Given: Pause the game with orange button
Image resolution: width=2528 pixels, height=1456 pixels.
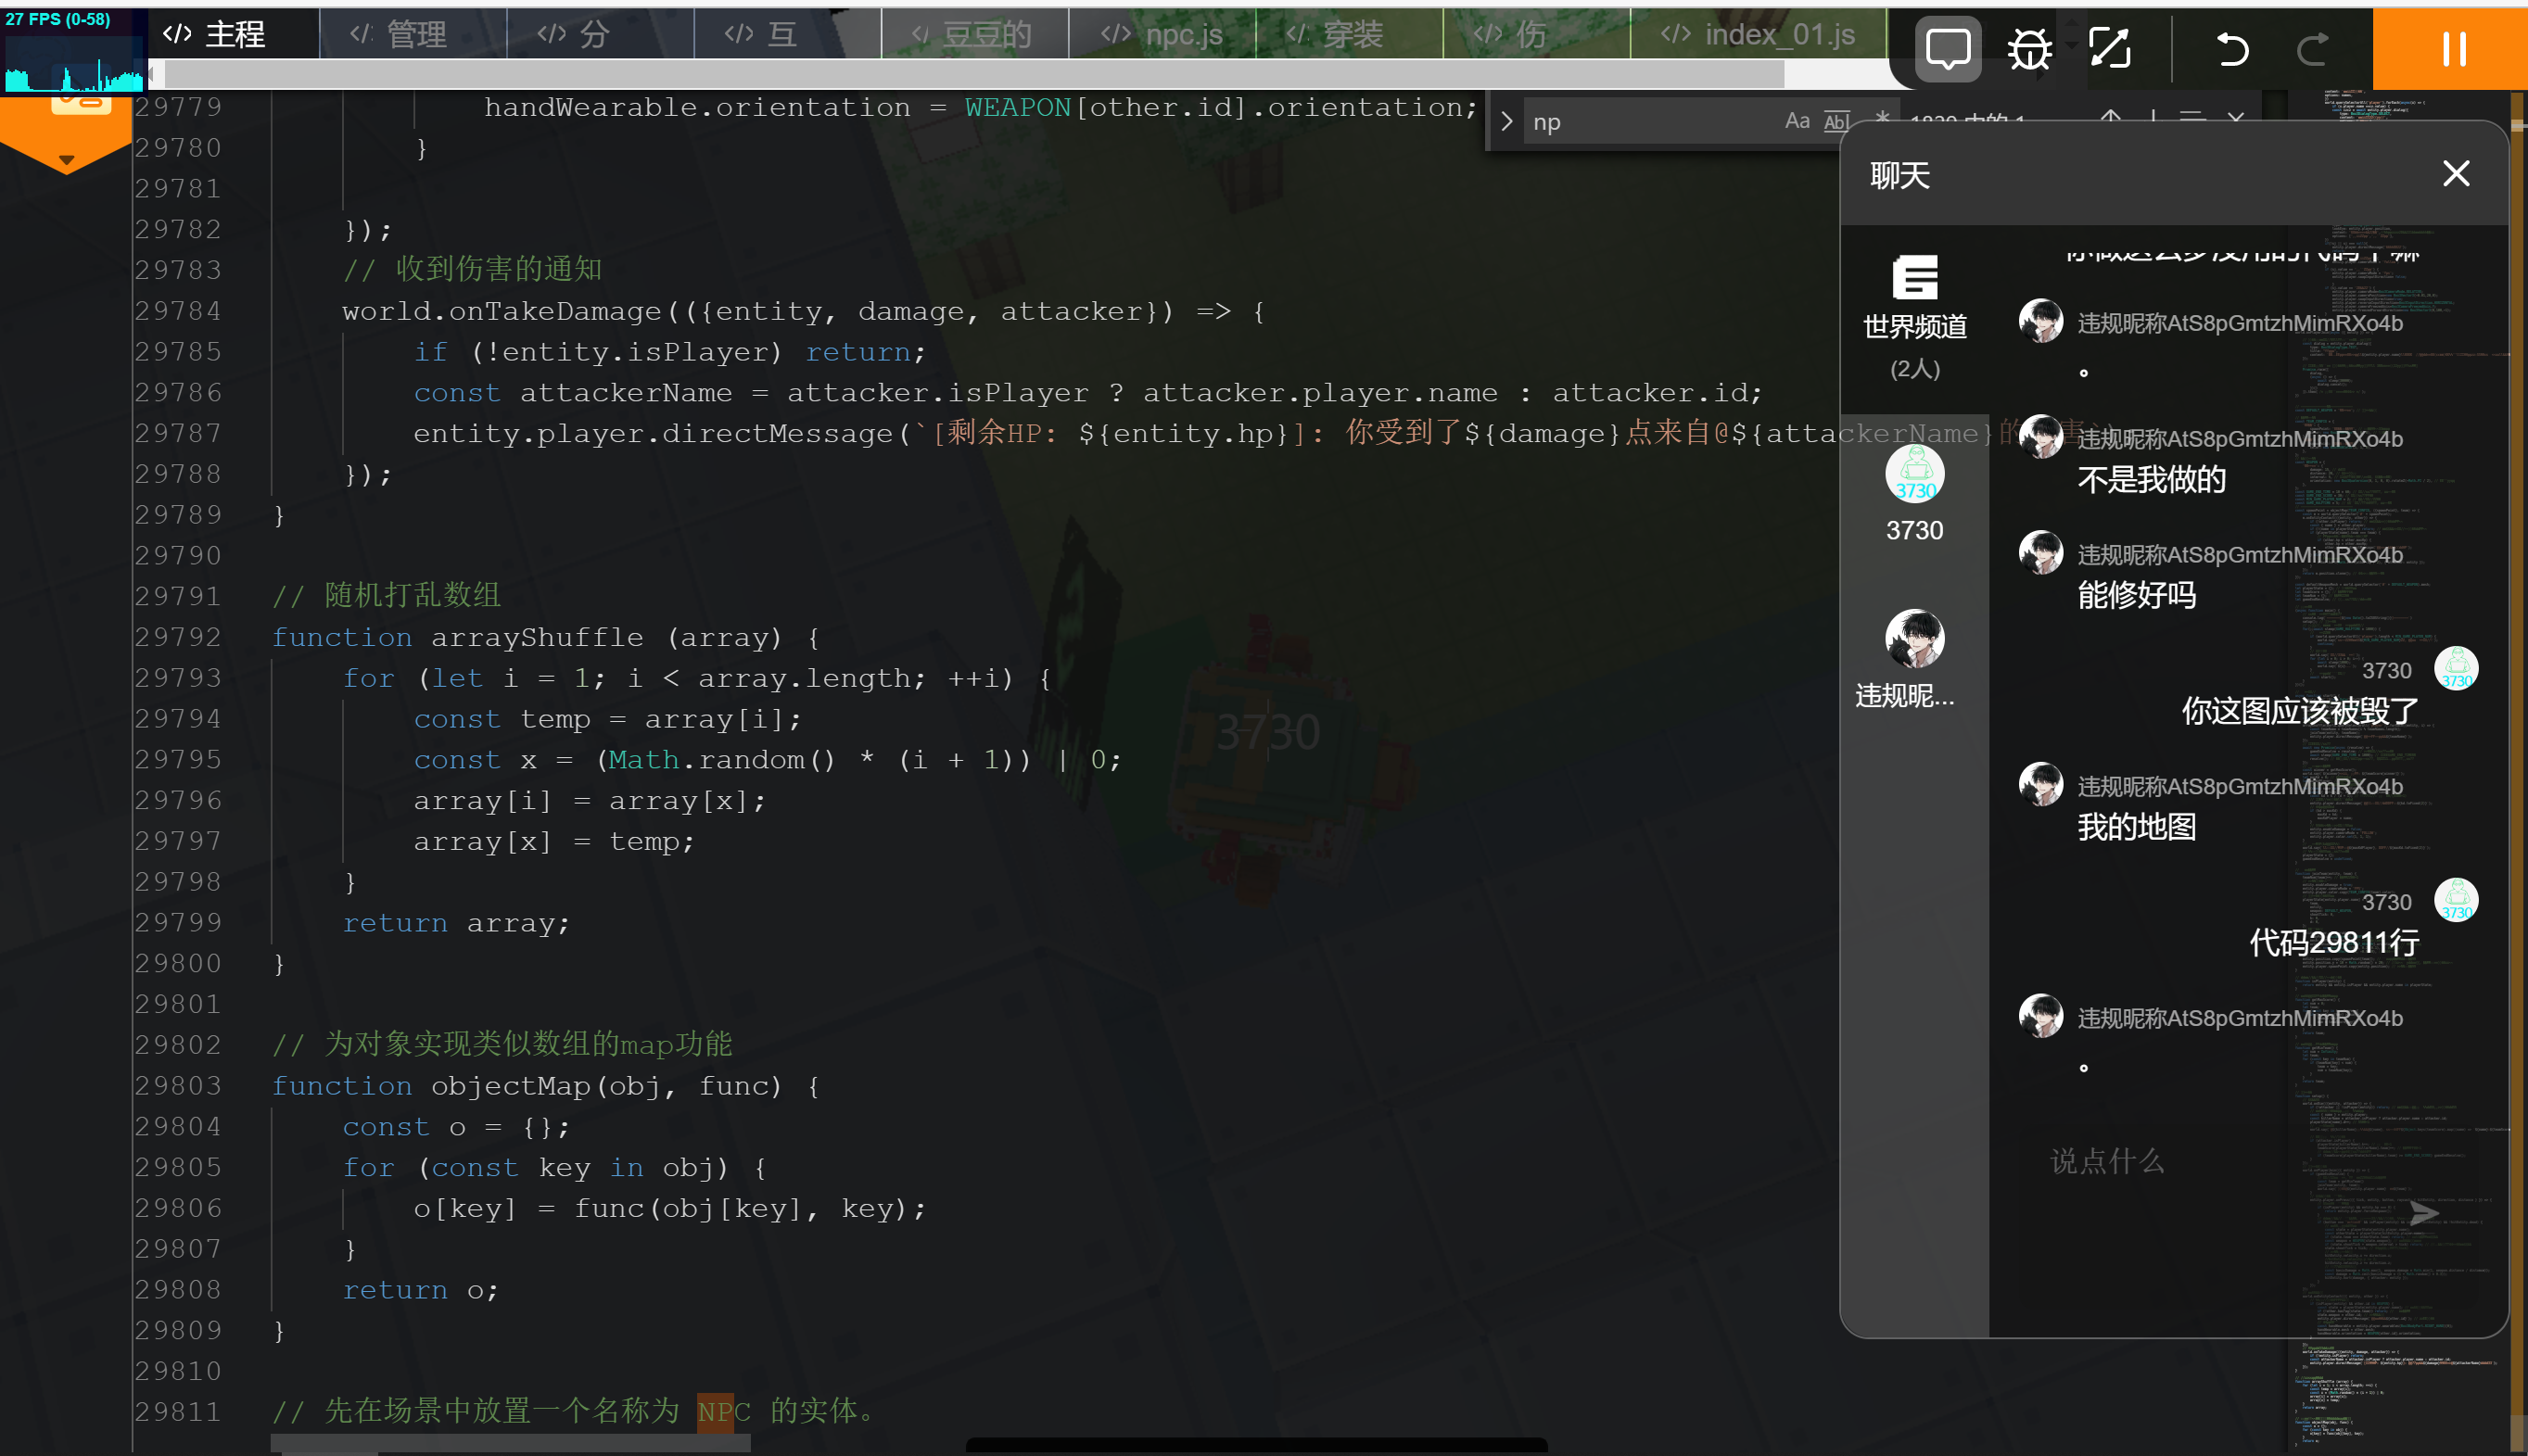Looking at the screenshot, I should click(2450, 48).
